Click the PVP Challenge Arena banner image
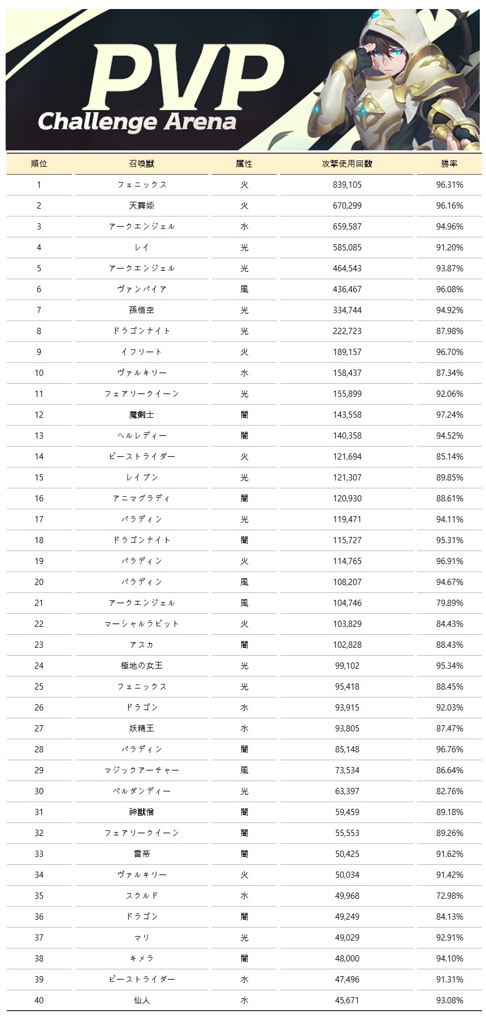This screenshot has height=1018, width=486. point(243,79)
